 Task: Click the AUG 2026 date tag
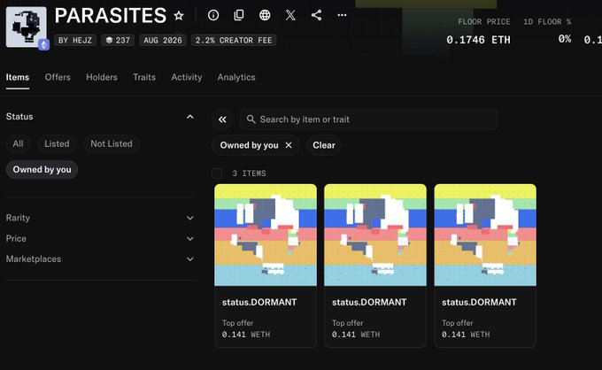click(163, 41)
